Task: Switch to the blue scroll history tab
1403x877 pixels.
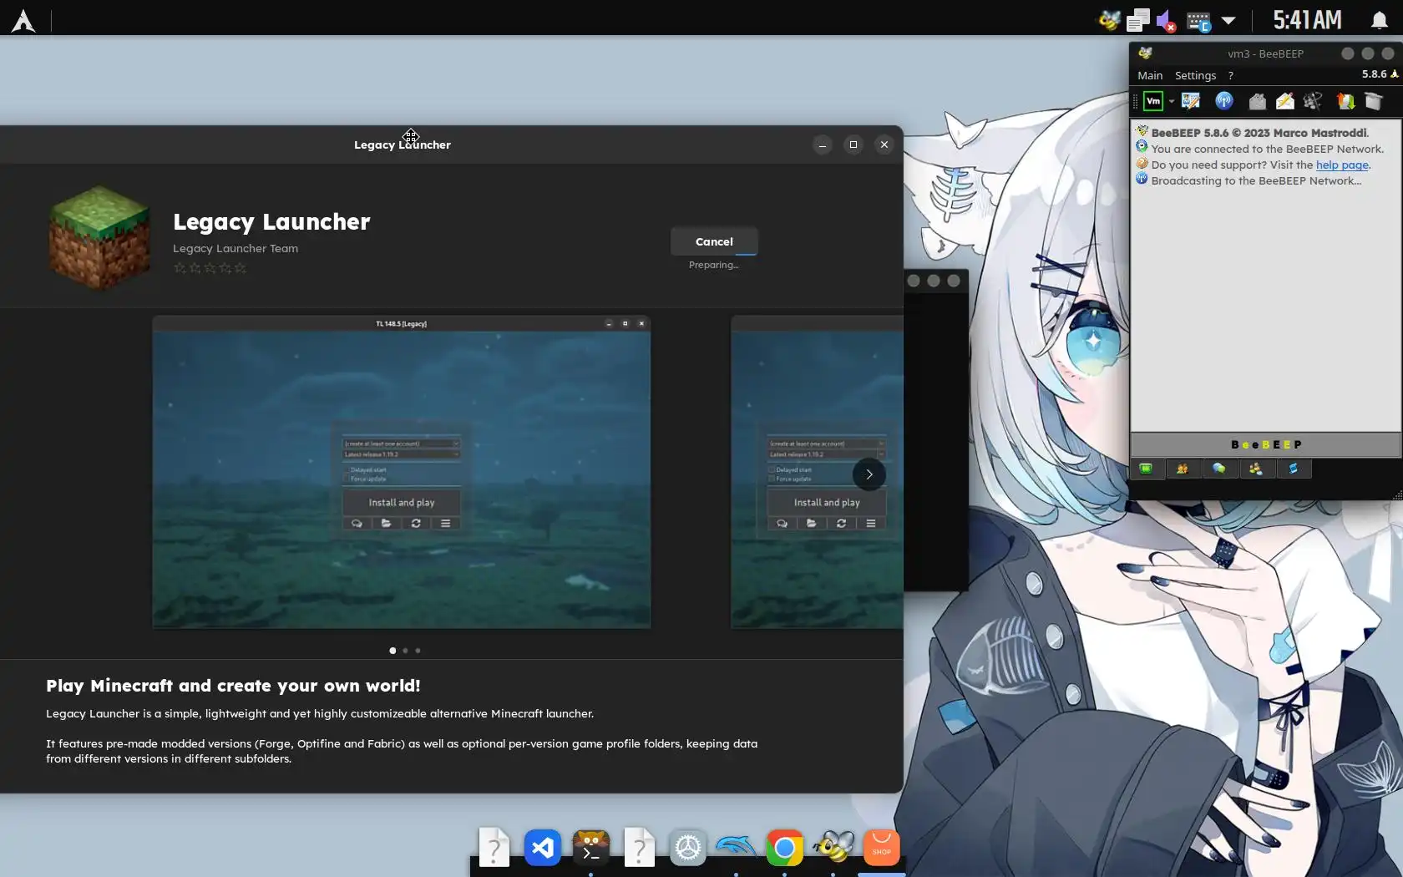Action: [x=1293, y=469]
